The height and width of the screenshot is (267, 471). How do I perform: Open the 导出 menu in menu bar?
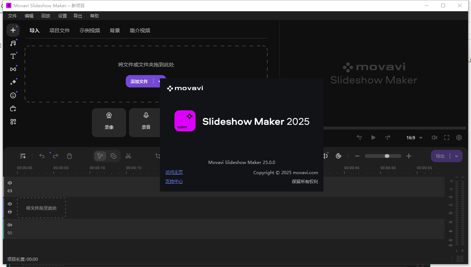point(78,16)
